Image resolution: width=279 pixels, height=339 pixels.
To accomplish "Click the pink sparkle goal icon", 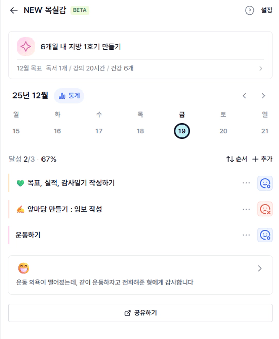I will pyautogui.click(x=26, y=47).
